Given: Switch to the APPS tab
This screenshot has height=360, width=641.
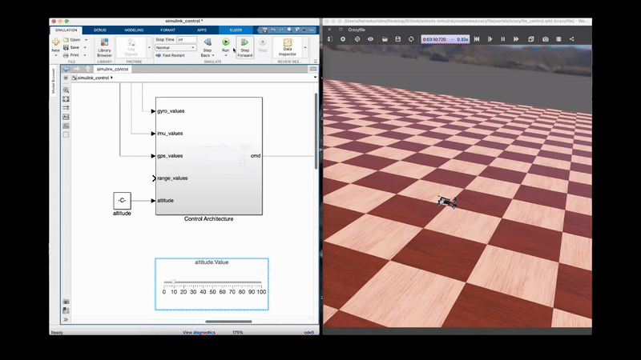Looking at the screenshot, I should (x=202, y=30).
